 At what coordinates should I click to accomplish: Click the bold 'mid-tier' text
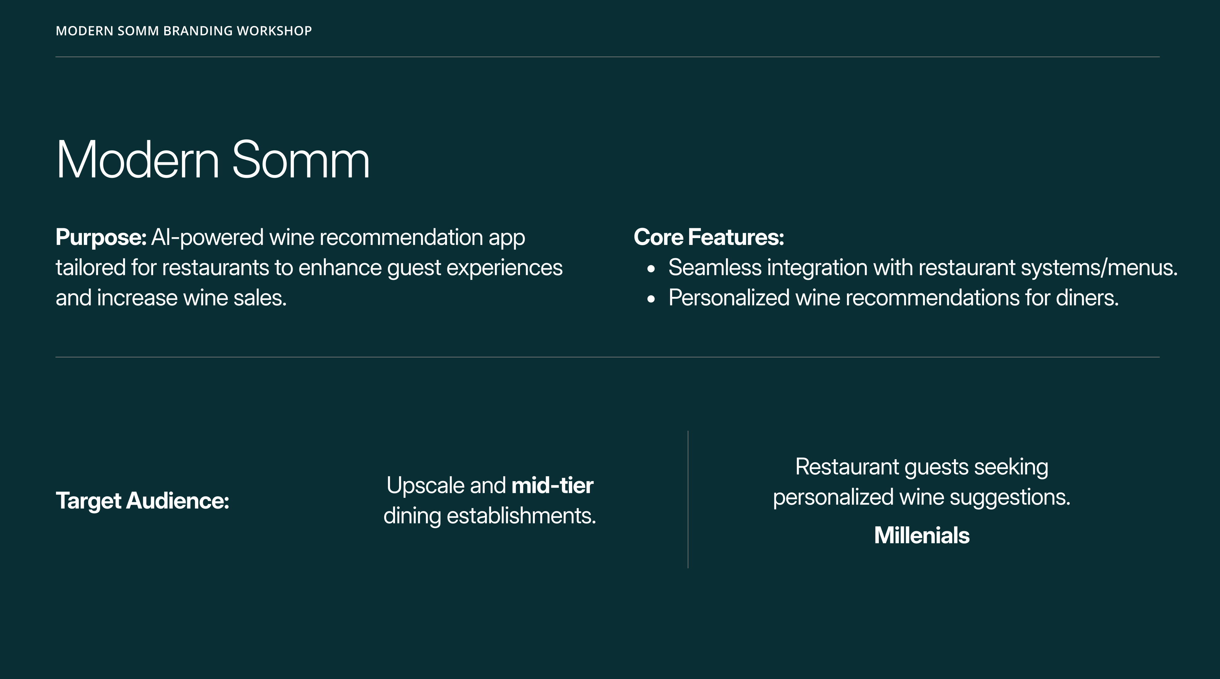coord(552,485)
